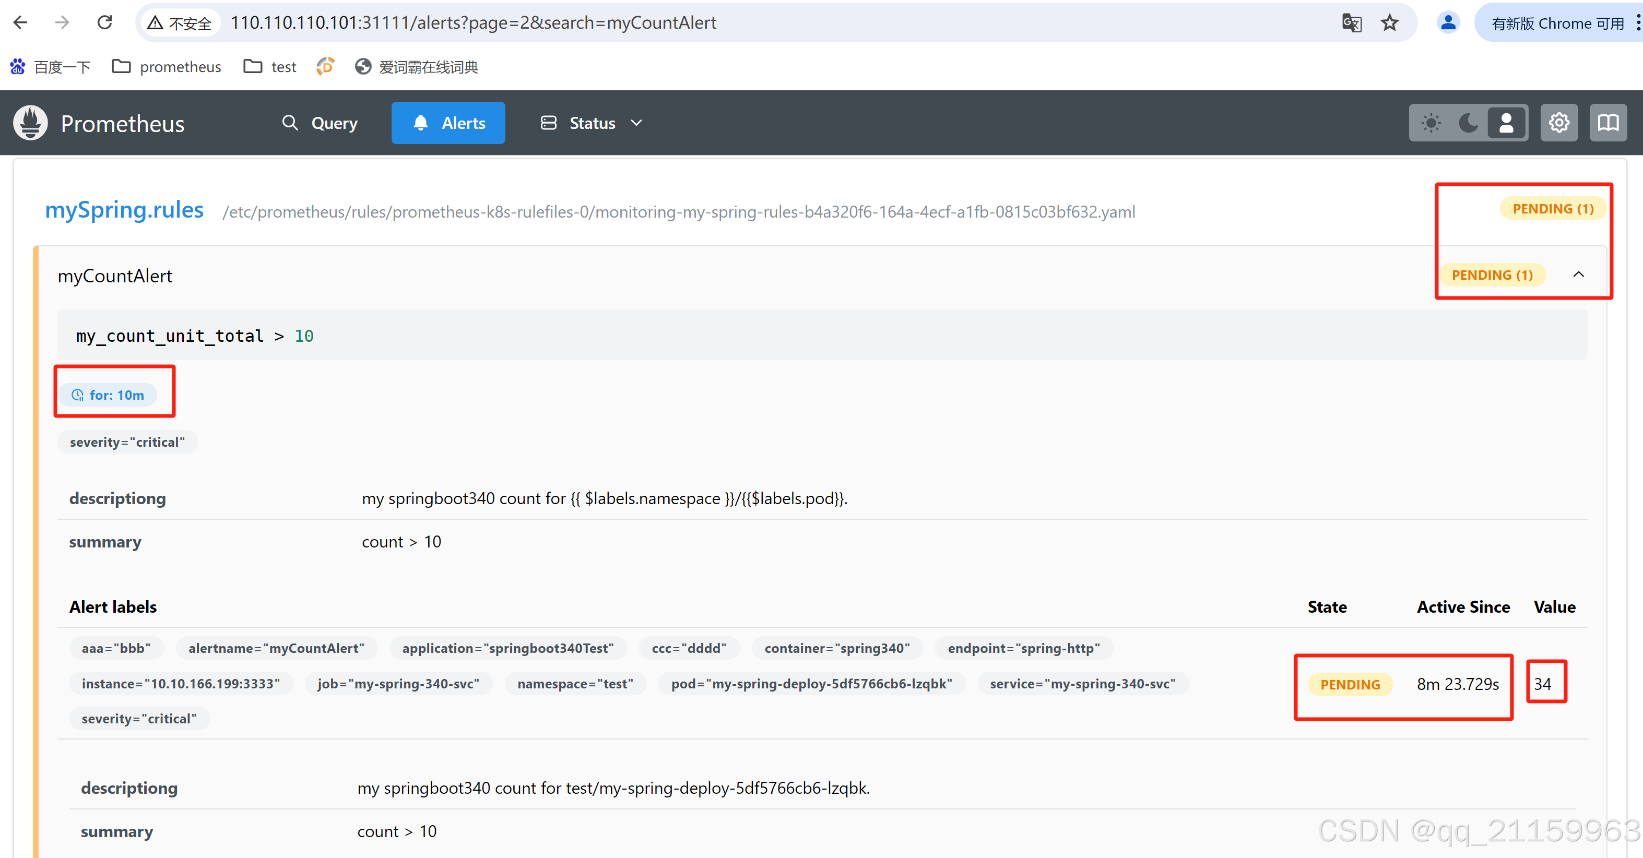This screenshot has width=1643, height=858.
Task: Click the address bar URL
Action: click(x=473, y=23)
